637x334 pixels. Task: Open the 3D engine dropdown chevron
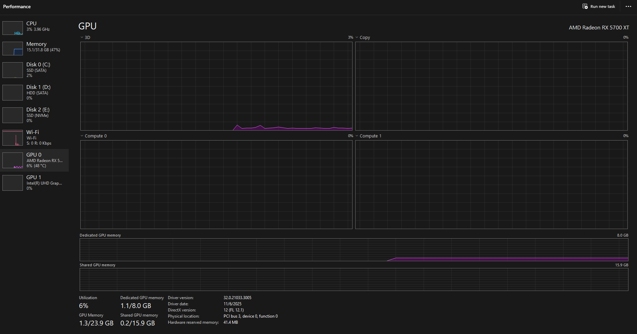point(82,37)
